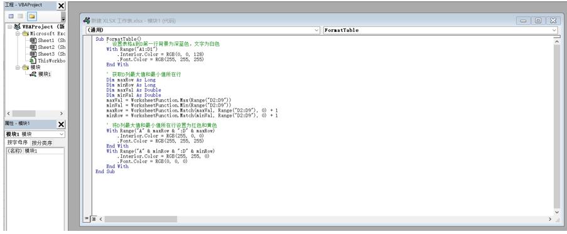
Task: Click the VBAProject root project icon
Action: (x=17, y=27)
